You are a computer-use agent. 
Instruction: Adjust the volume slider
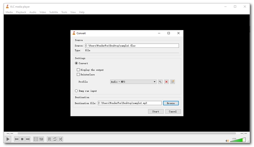tap(238, 140)
